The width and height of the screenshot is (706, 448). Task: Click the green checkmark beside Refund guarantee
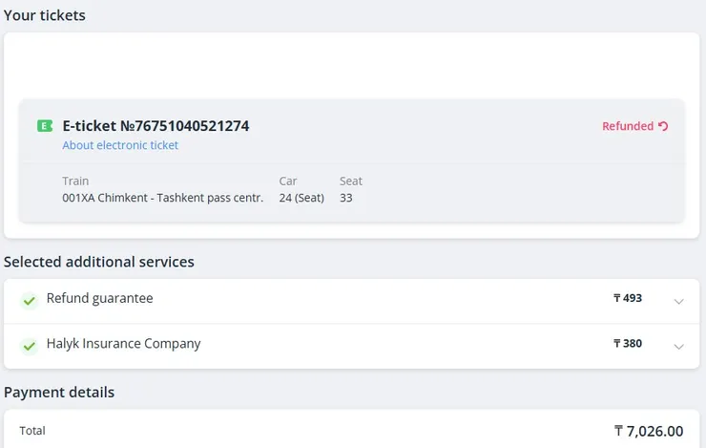[x=30, y=300]
